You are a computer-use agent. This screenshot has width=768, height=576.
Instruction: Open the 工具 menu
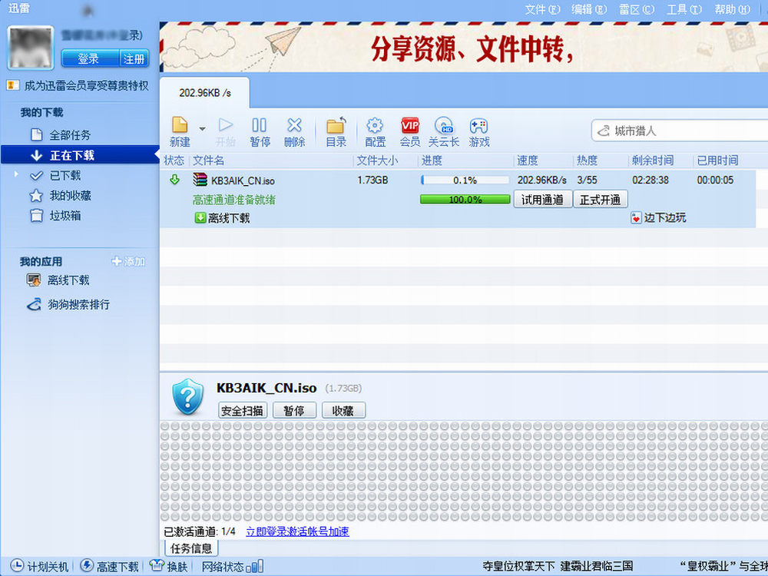point(684,9)
